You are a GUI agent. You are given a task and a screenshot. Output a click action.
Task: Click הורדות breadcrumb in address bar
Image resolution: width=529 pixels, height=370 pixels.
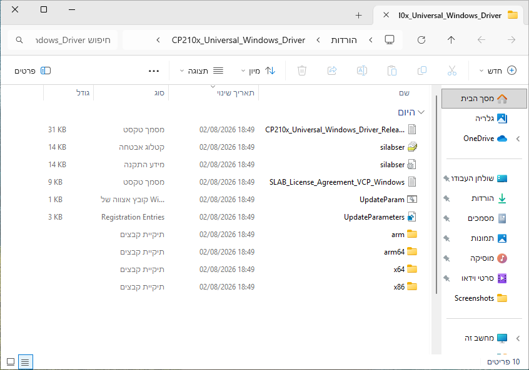pyautogui.click(x=343, y=40)
